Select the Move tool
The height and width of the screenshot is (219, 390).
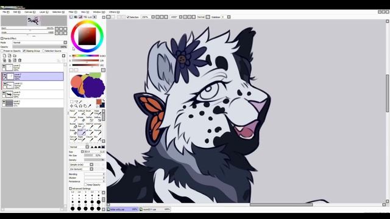coord(72,106)
